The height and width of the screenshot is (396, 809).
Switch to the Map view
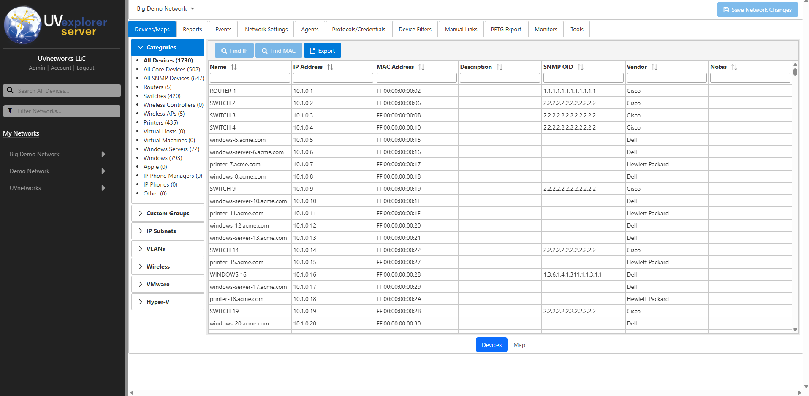point(519,345)
